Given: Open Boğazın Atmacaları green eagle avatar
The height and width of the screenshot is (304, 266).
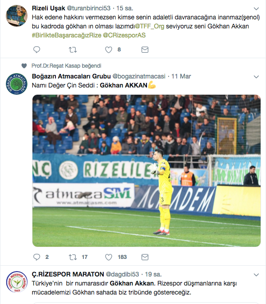Looking at the screenshot, I should click(x=17, y=84).
